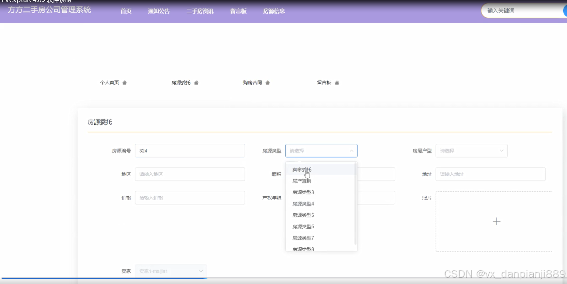Click home icon beside 房源委托 tab

click(x=196, y=83)
